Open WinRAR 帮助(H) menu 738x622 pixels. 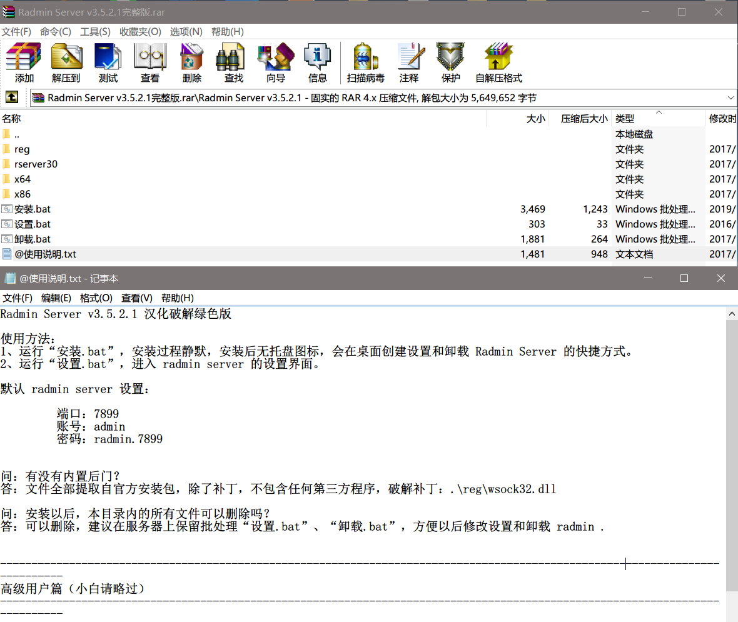[x=227, y=31]
